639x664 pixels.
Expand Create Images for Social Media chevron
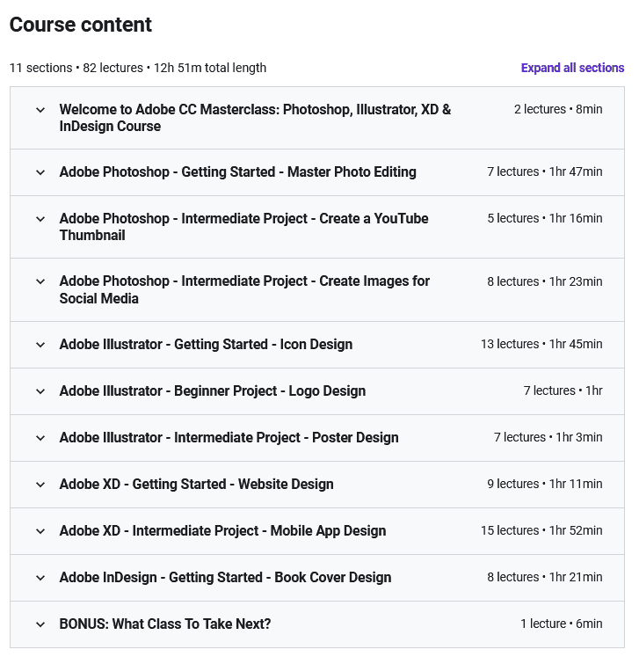(x=40, y=281)
